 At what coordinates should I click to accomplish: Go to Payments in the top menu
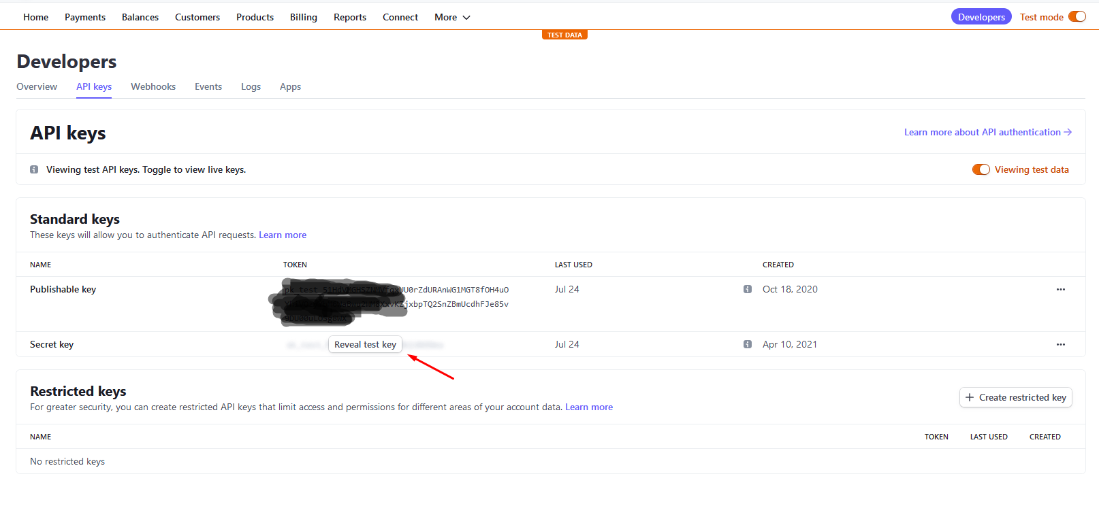coord(85,17)
